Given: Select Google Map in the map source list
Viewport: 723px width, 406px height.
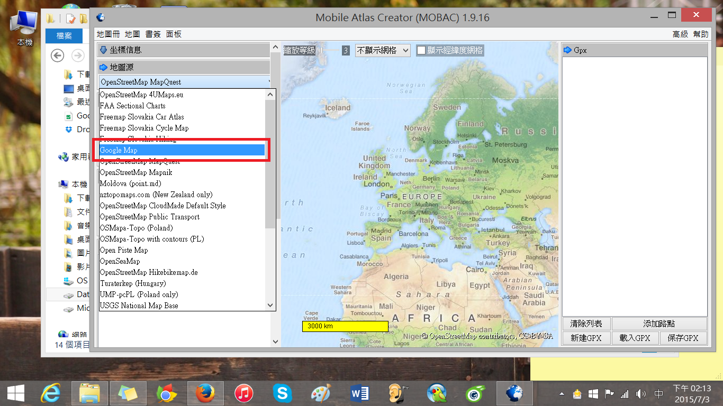Looking at the screenshot, I should click(182, 150).
